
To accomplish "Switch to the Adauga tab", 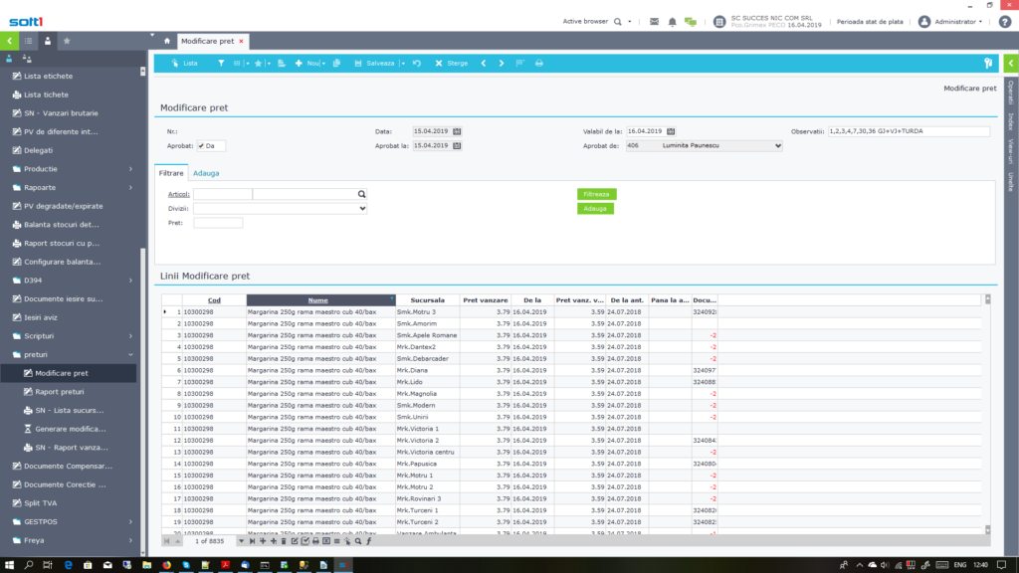I will pyautogui.click(x=206, y=173).
